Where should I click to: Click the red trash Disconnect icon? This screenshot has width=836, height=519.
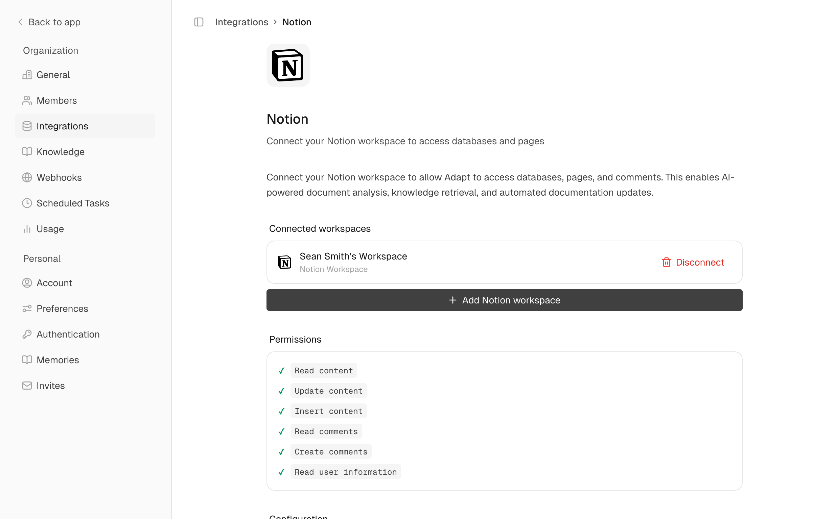666,263
